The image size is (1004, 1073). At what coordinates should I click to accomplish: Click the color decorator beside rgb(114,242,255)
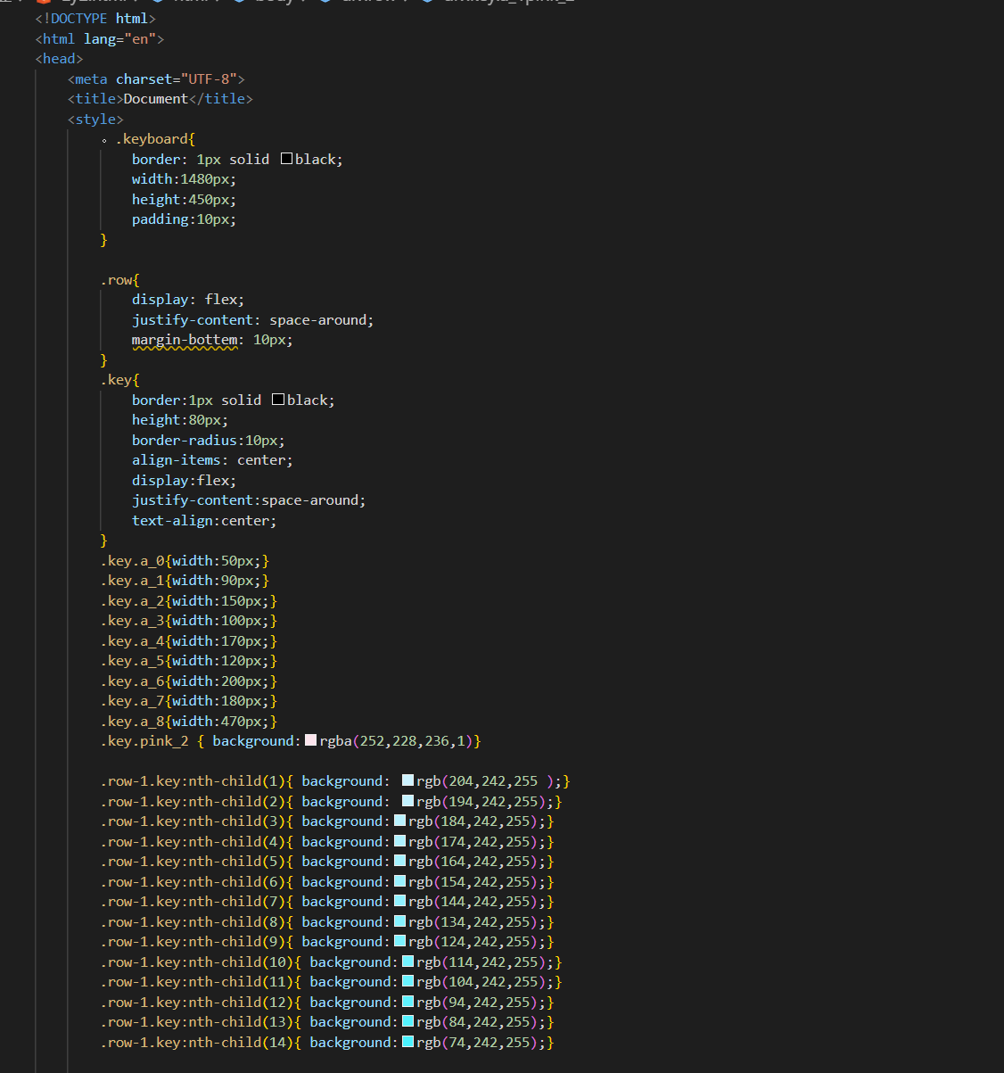tap(407, 962)
